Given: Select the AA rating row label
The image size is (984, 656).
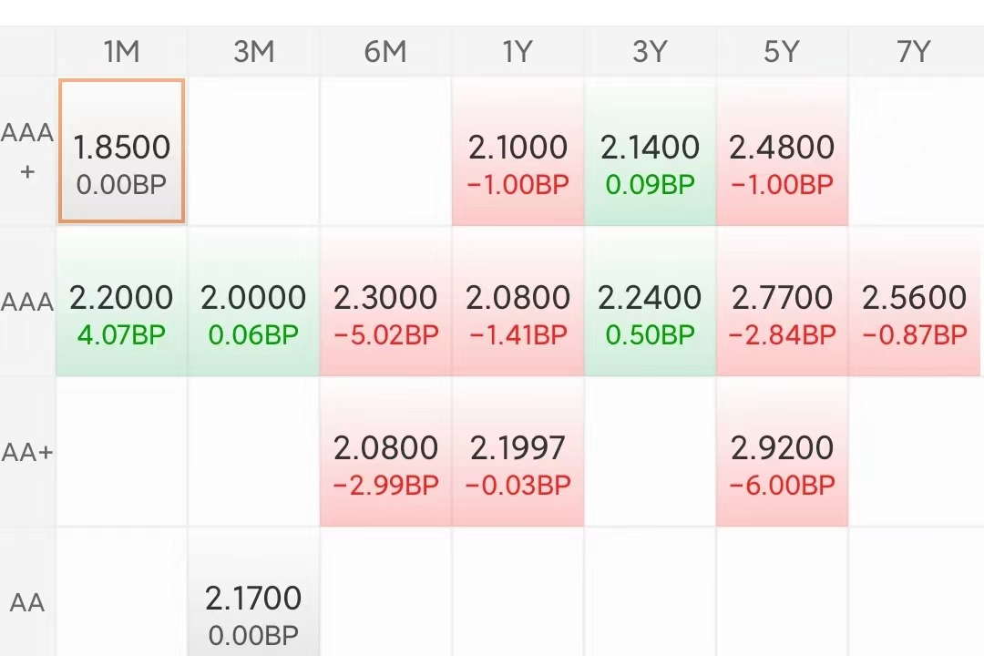Looking at the screenshot, I should tap(27, 602).
